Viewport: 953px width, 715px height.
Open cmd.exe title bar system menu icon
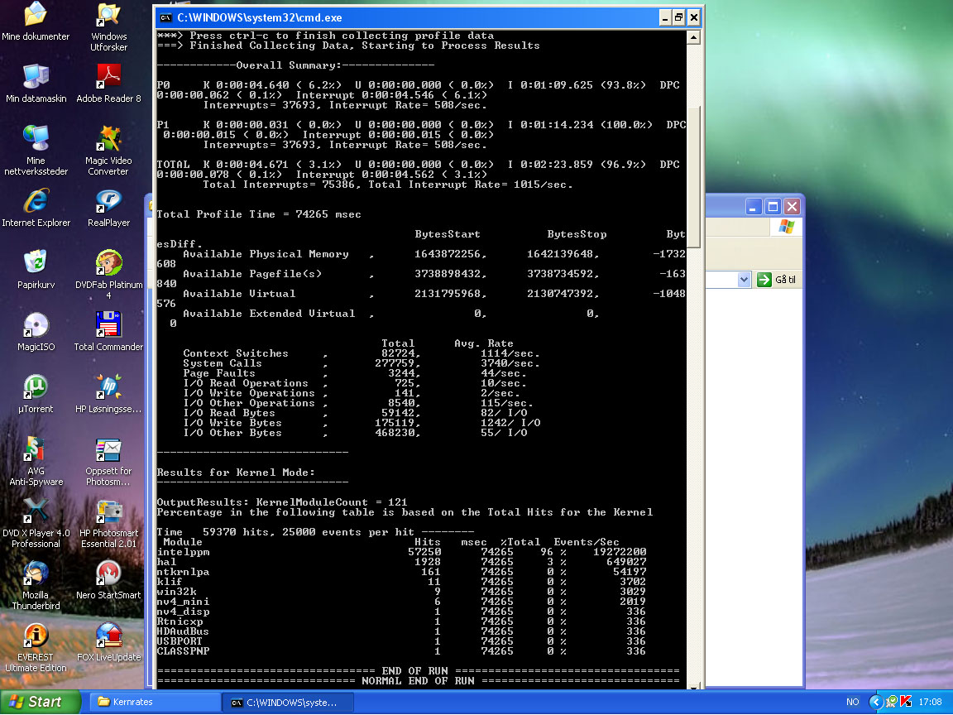pos(165,17)
